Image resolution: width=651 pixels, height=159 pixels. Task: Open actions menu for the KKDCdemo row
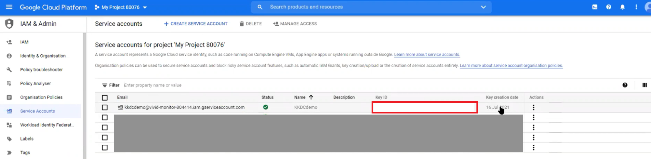pyautogui.click(x=533, y=107)
